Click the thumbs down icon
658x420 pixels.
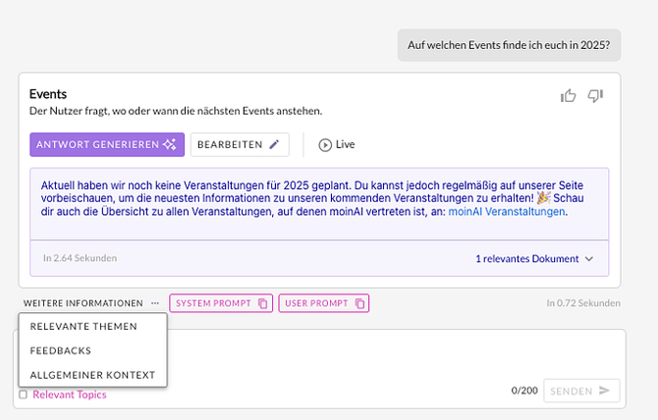[595, 95]
